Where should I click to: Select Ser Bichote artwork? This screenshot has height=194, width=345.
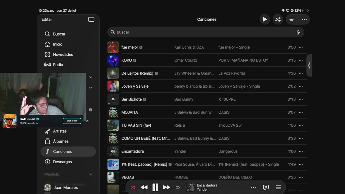(113, 99)
